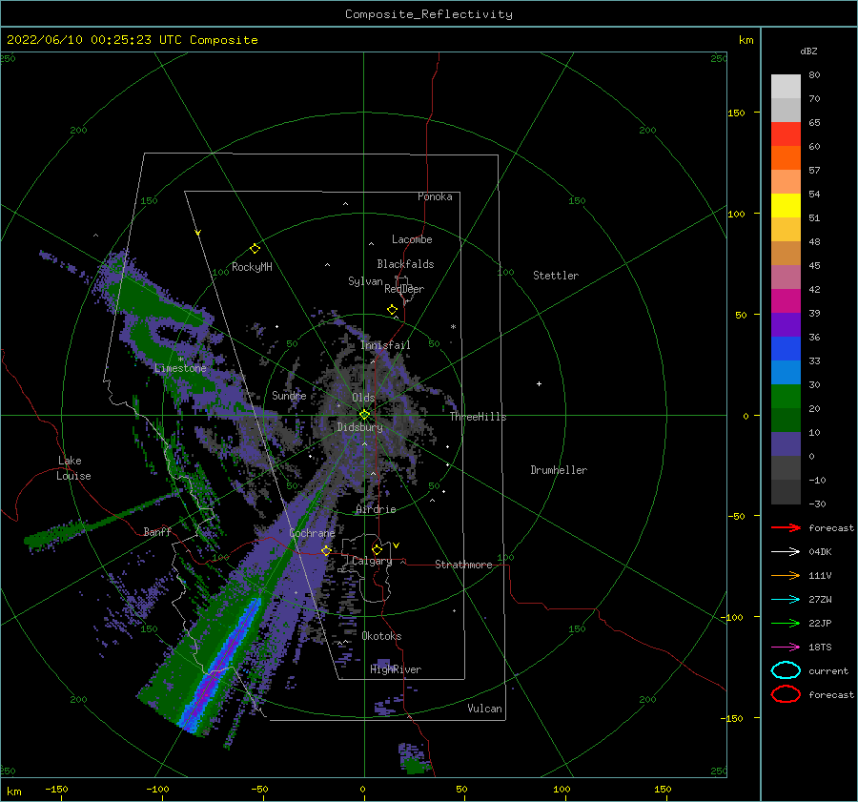Screen dimensions: 858x802
Task: Click the red forecast arrow in legend
Action: [786, 527]
